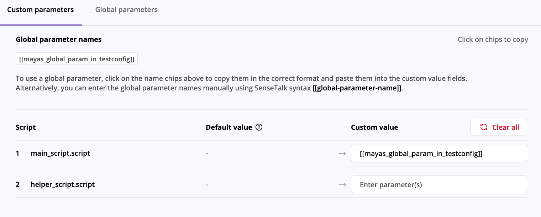Click the arrow icon on main_script.script row
541x217 pixels.
pos(342,153)
